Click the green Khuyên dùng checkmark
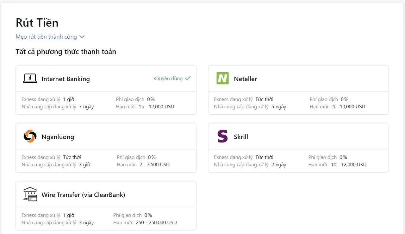Screen dimensions: 405x234 tap(188, 78)
